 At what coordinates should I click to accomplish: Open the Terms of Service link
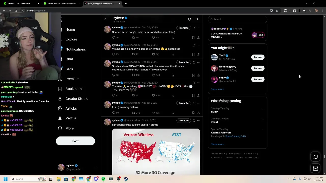[x=218, y=154]
